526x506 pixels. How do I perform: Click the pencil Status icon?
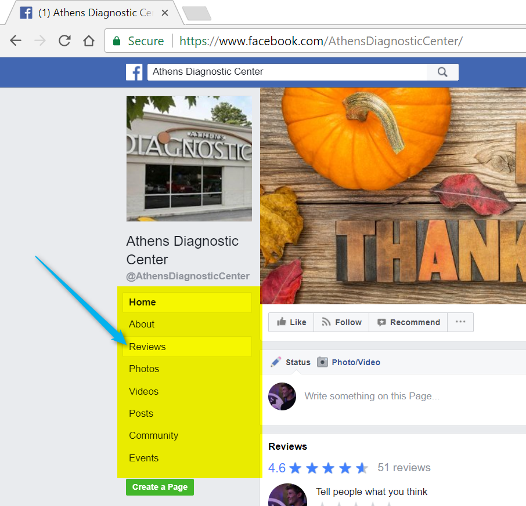coord(276,362)
